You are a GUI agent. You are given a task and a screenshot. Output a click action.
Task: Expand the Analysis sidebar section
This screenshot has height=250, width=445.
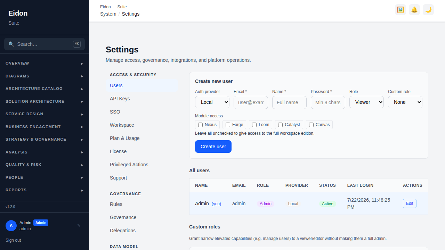pyautogui.click(x=44, y=152)
